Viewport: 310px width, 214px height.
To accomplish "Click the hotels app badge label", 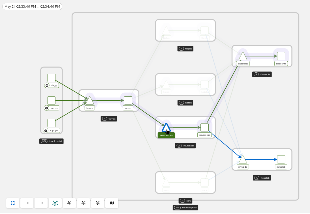I will [x=185, y=103].
